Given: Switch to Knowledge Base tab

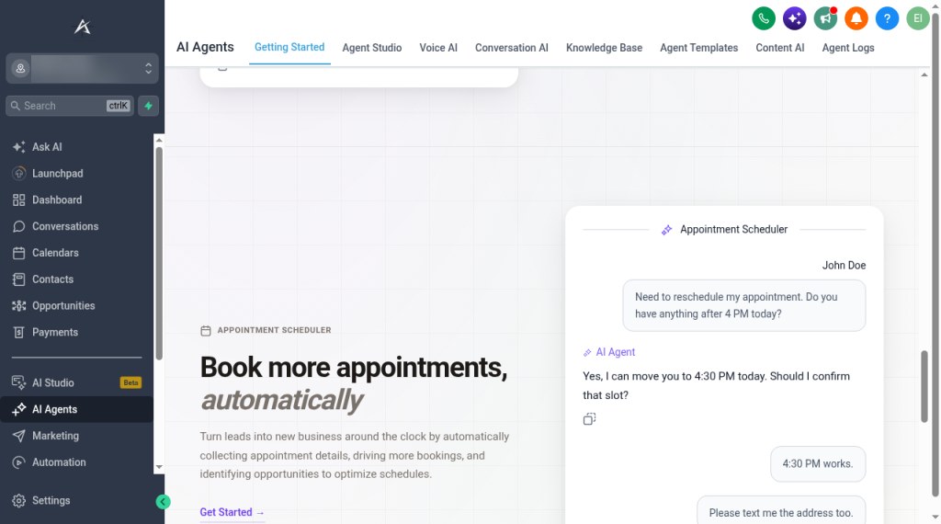Looking at the screenshot, I should point(604,48).
